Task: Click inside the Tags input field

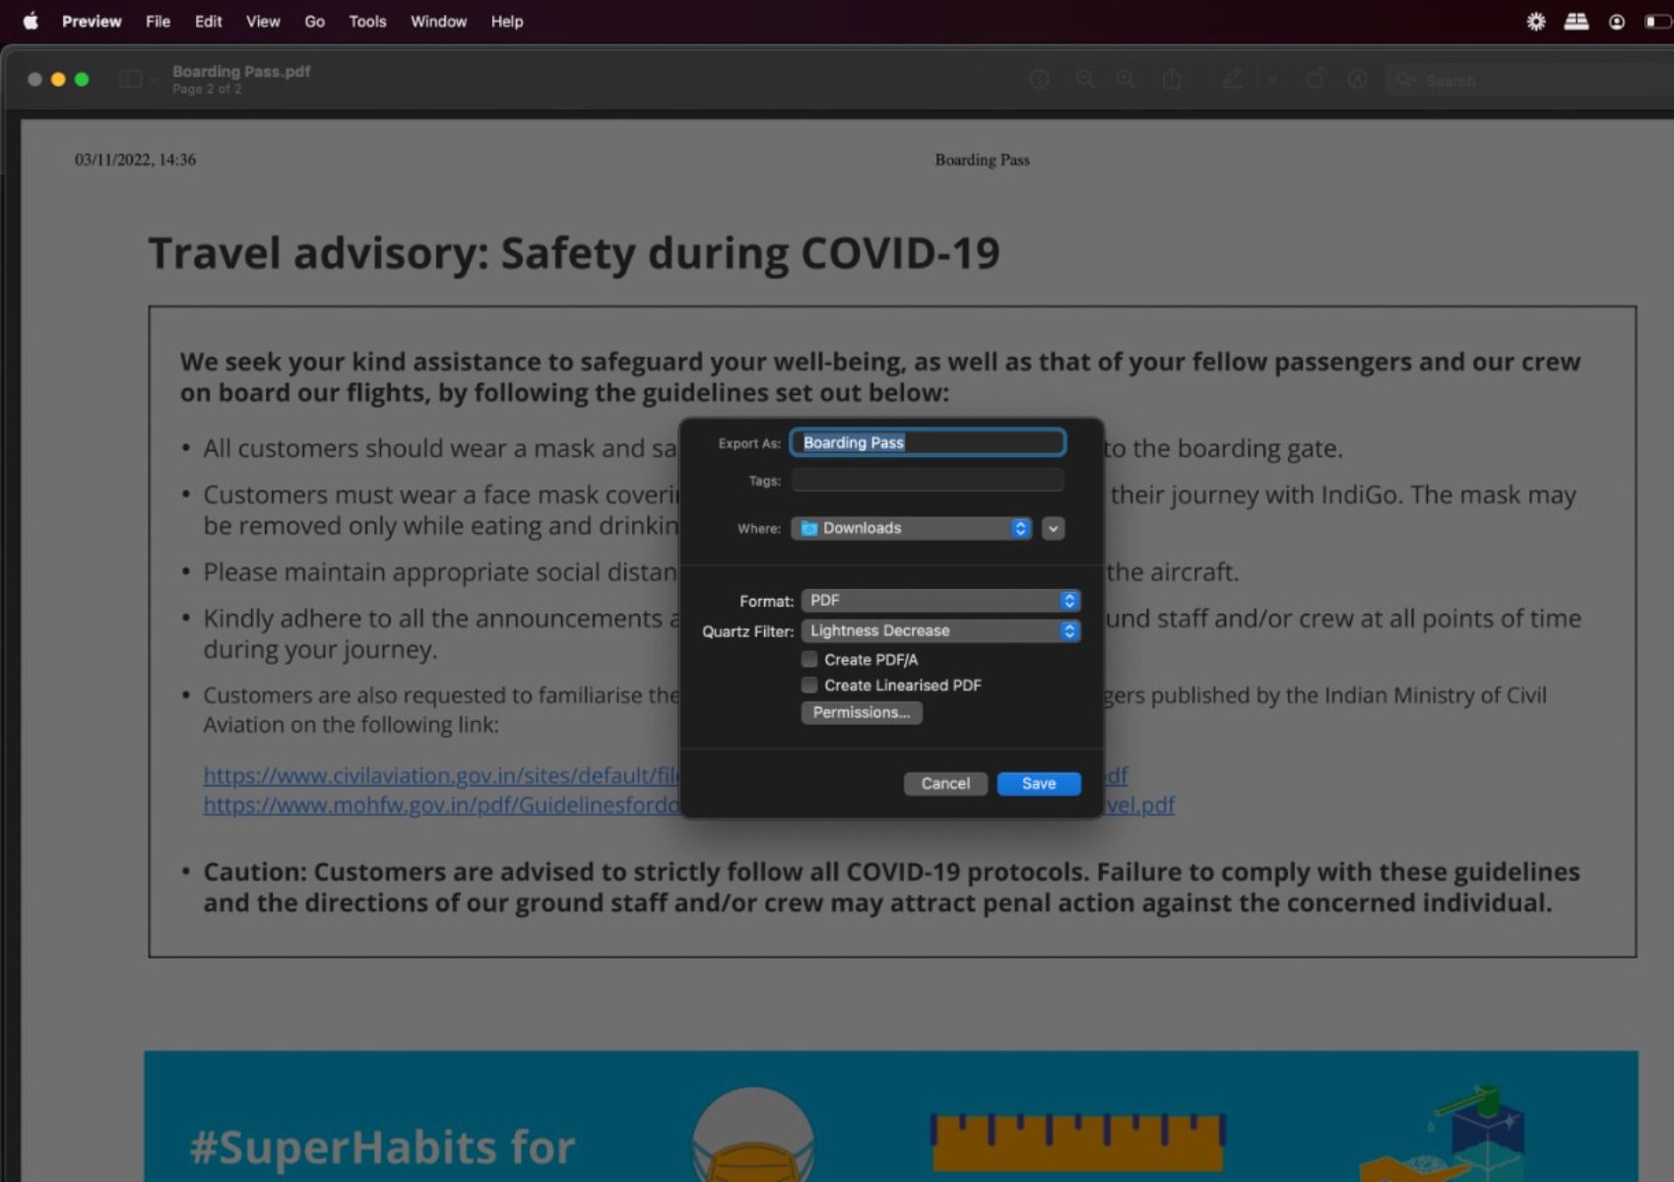Action: (926, 480)
